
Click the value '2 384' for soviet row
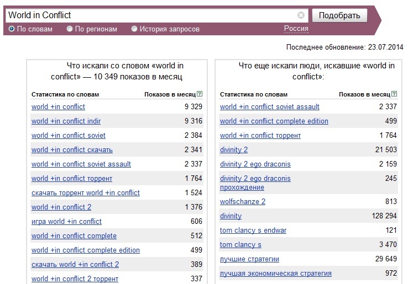point(193,135)
